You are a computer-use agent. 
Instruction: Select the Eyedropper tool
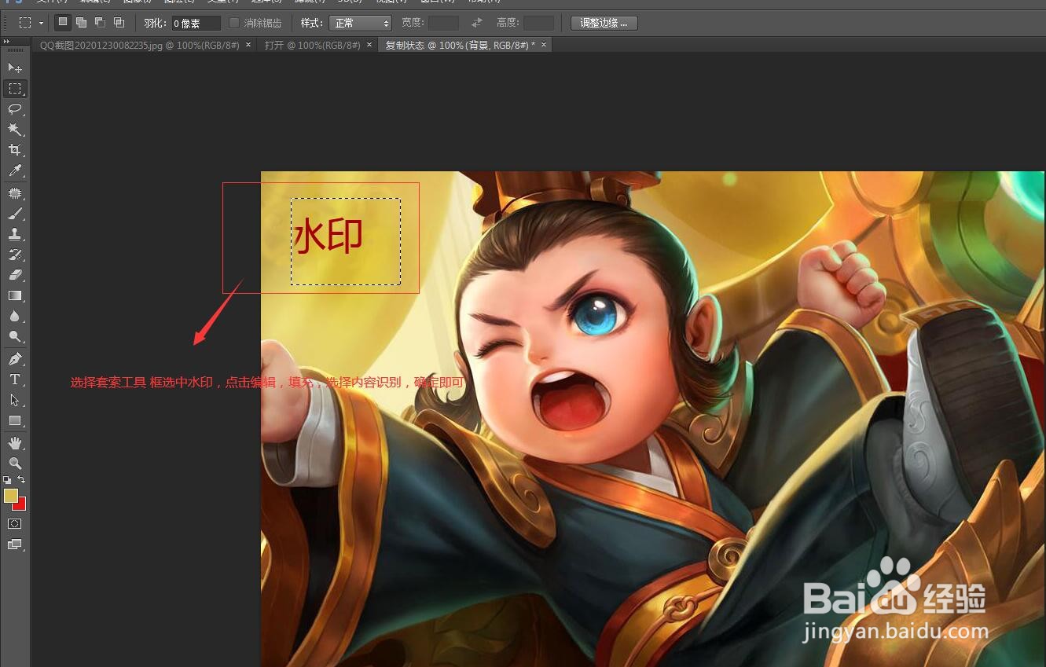(15, 170)
